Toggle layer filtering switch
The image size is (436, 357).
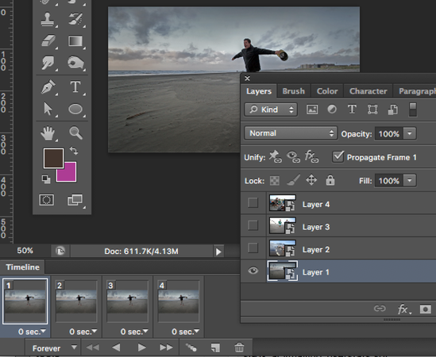(413, 109)
